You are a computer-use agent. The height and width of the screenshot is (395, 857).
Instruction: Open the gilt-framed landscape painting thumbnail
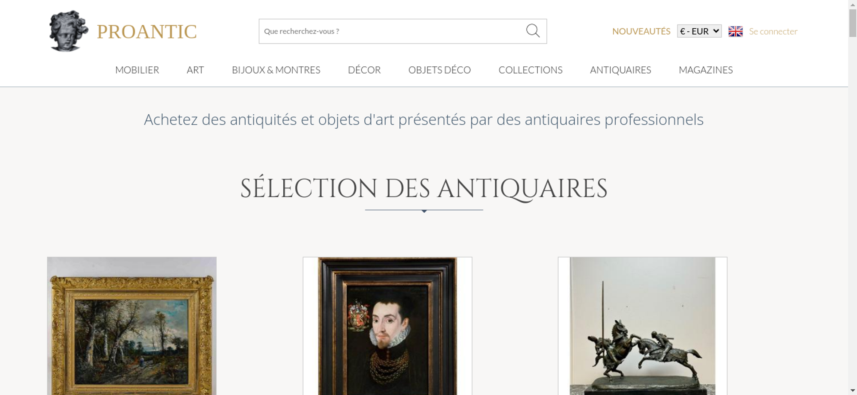coord(132,326)
